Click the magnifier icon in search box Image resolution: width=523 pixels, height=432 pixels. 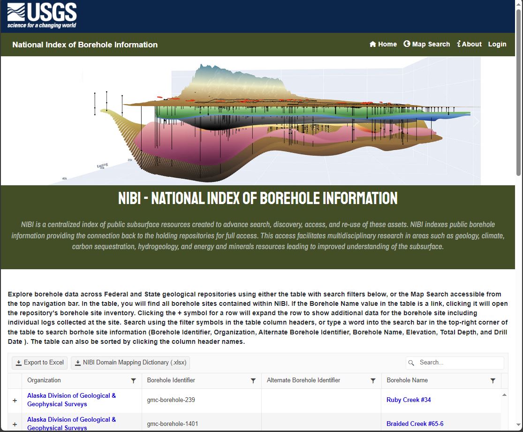(411, 363)
